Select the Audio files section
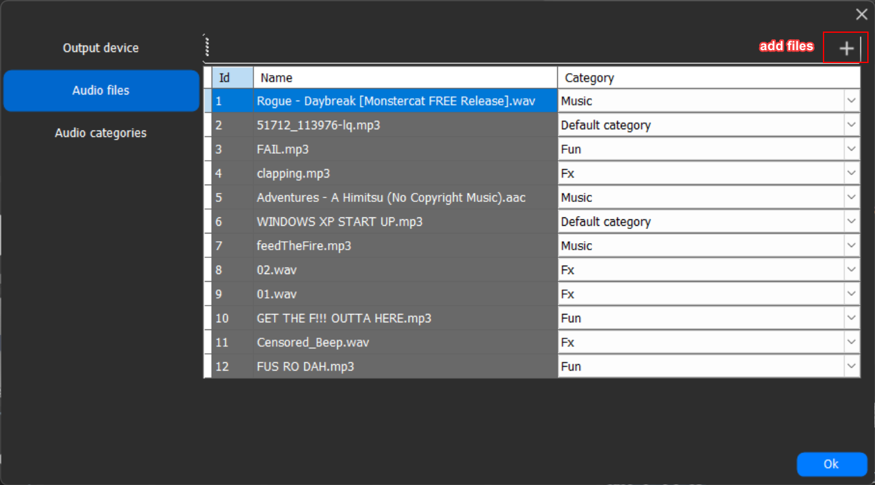The width and height of the screenshot is (875, 485). click(101, 91)
